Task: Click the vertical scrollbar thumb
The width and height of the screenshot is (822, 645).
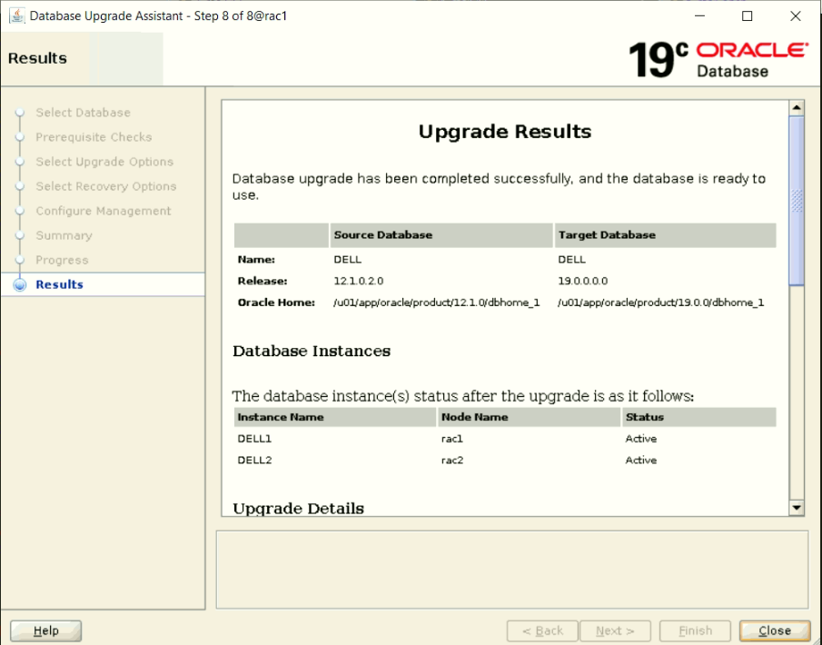Action: [x=797, y=201]
